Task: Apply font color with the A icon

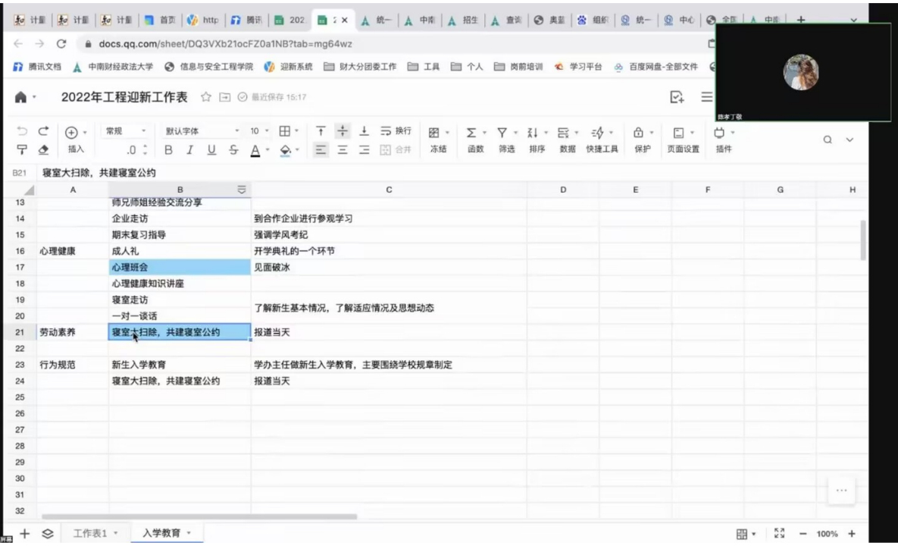Action: point(255,150)
